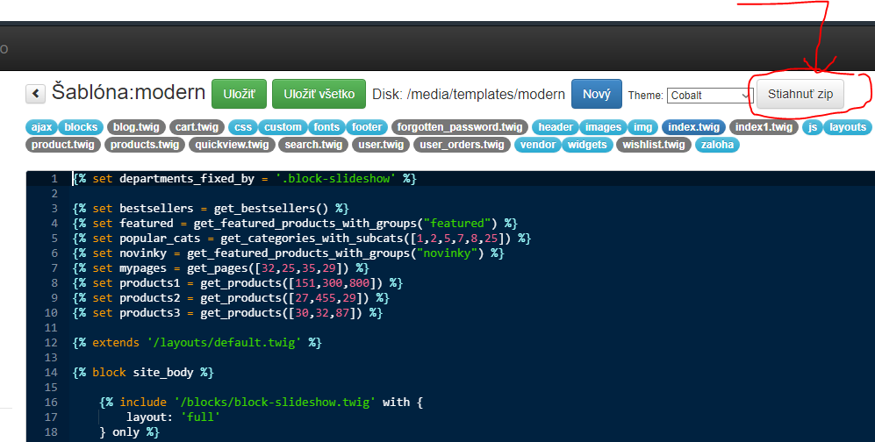Click get_bestsellers() on line 3

click(x=271, y=209)
